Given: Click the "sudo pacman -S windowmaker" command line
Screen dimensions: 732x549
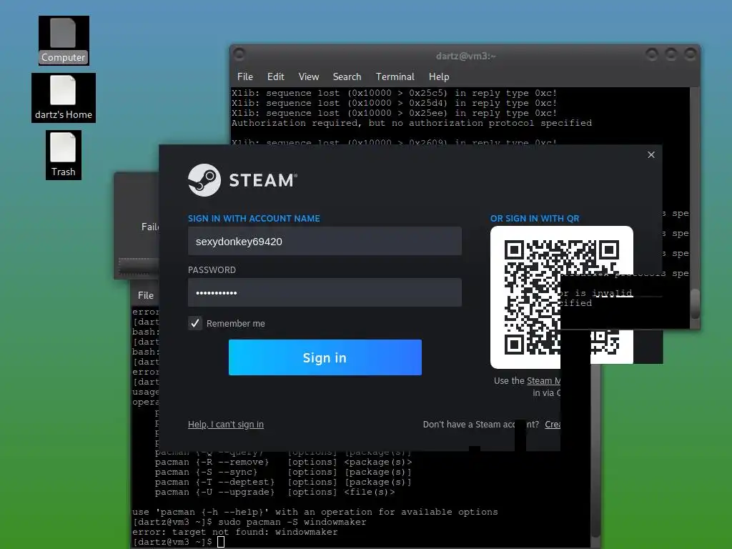Looking at the screenshot, I should click(x=292, y=522).
